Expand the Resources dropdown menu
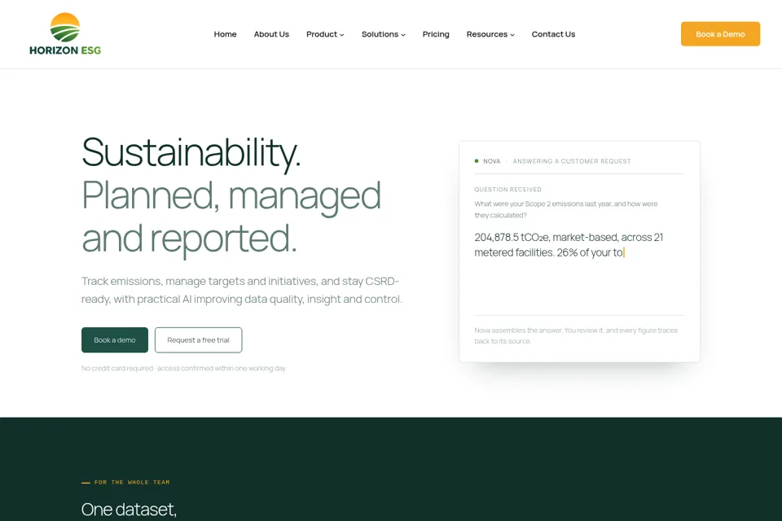Viewport: 782px width, 521px height. pyautogui.click(x=490, y=34)
